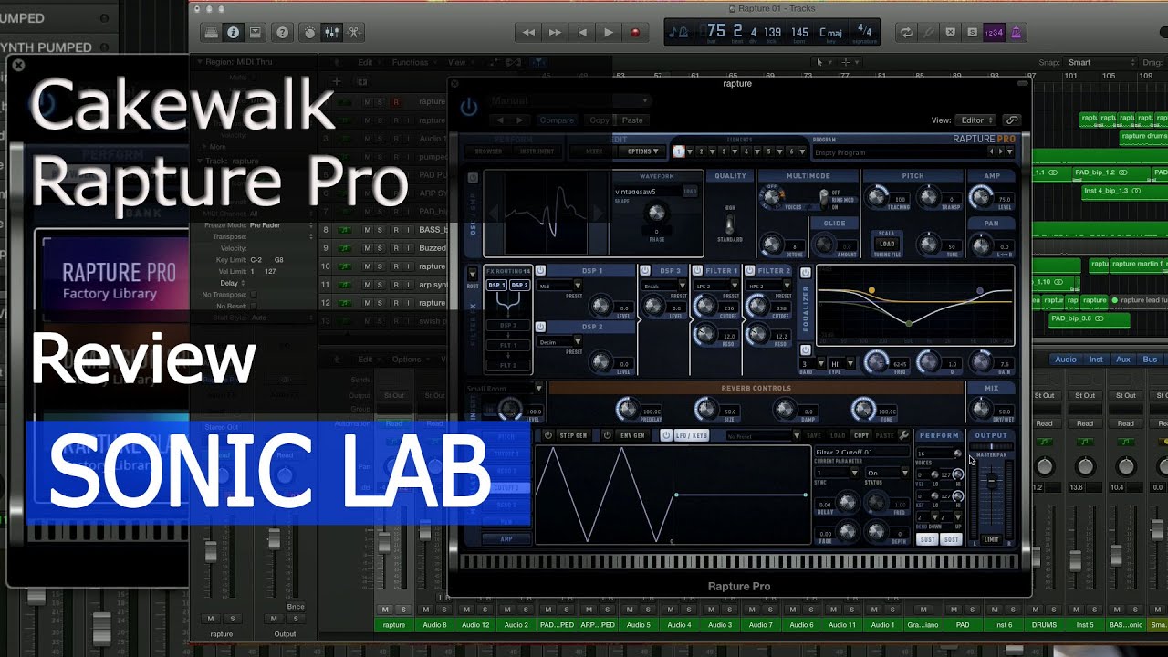The width and height of the screenshot is (1168, 657).
Task: Open Rapture OPTIONS menu
Action: click(x=642, y=151)
